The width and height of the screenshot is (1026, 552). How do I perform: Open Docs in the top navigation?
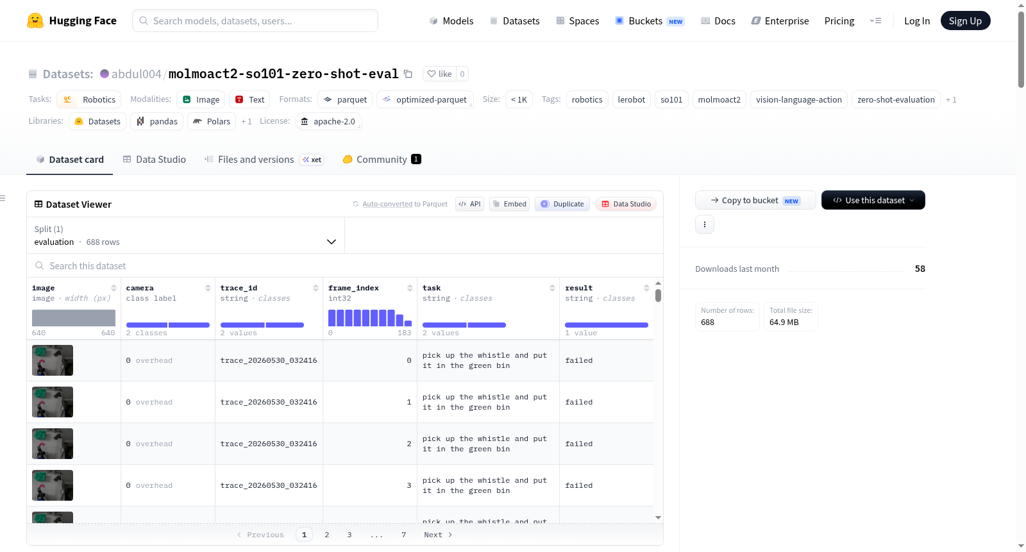(718, 21)
